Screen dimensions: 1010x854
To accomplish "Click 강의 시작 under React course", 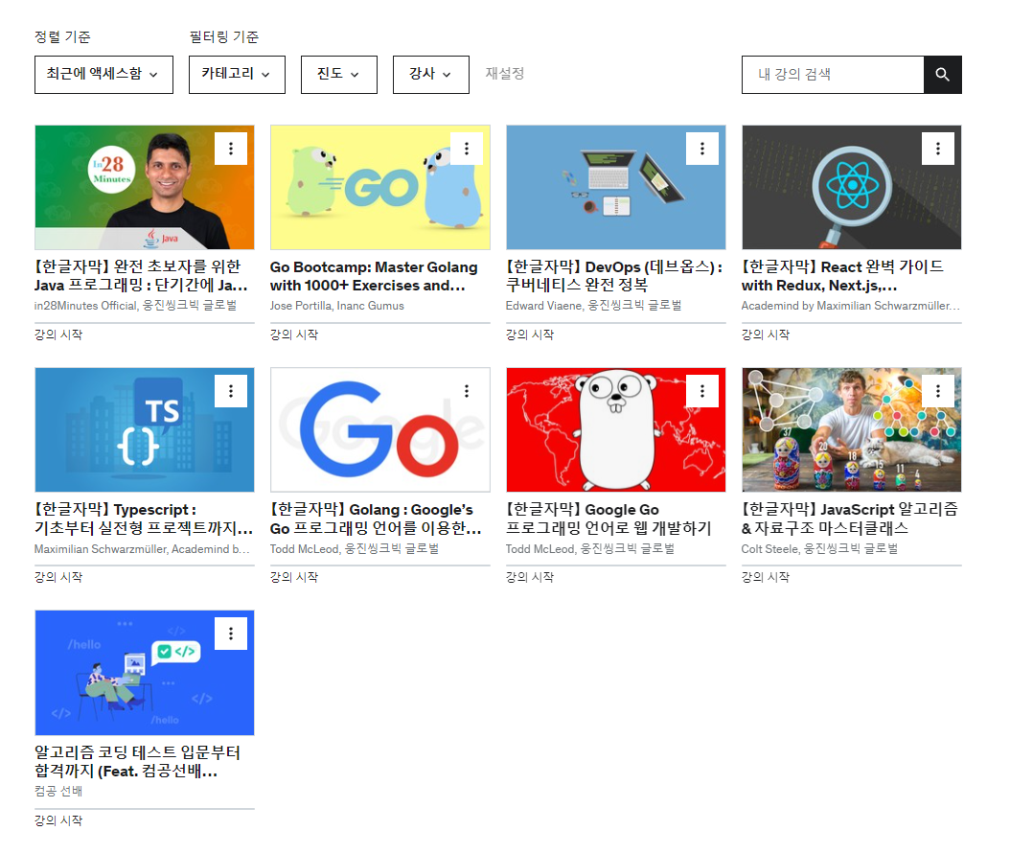I will [766, 335].
